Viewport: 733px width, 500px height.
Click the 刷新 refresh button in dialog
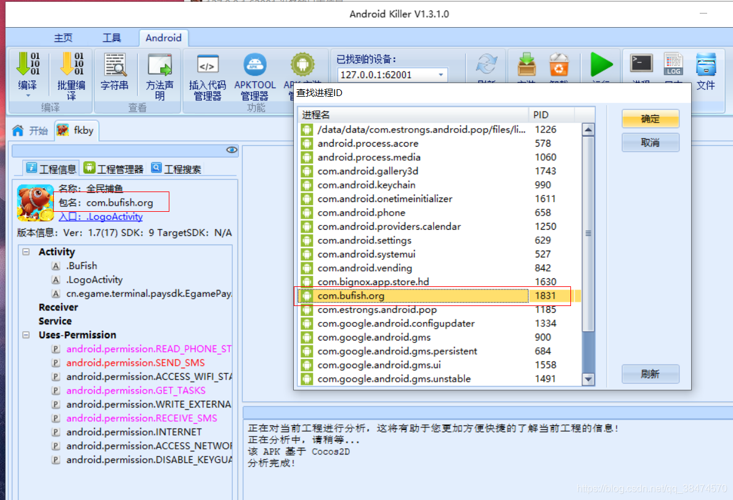click(x=650, y=374)
